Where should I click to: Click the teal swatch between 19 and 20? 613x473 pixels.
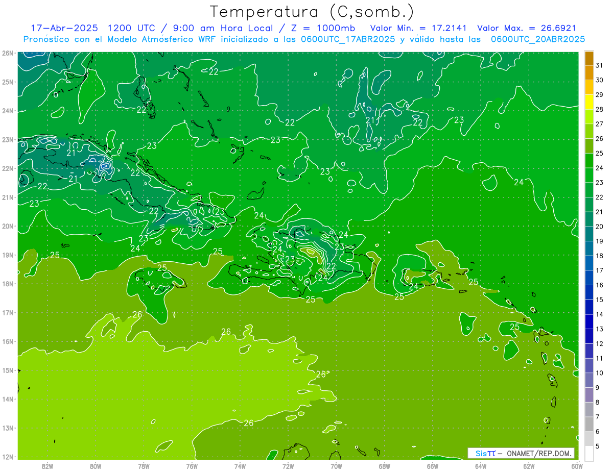coord(589,234)
